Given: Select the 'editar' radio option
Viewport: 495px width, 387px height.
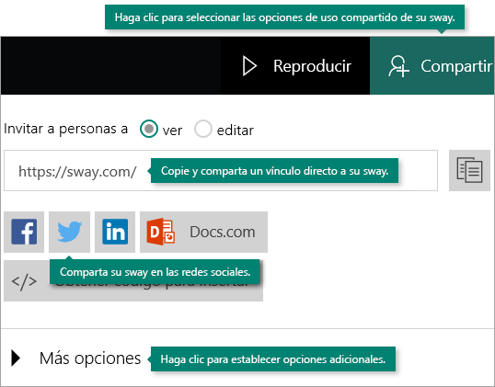Looking at the screenshot, I should (x=203, y=129).
